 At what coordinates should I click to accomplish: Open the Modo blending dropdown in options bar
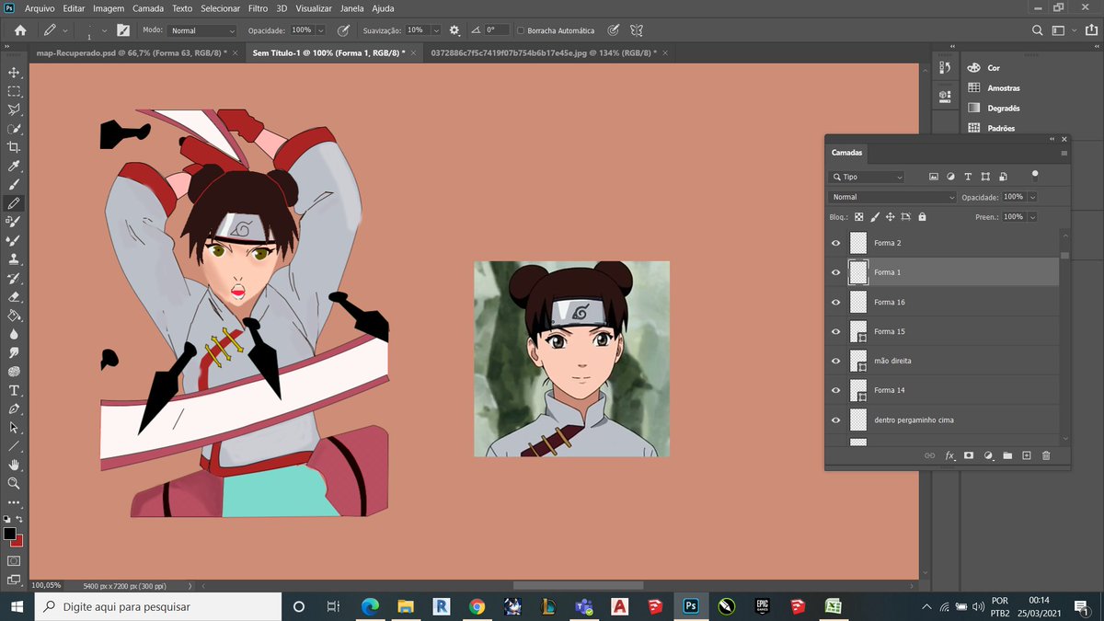tap(202, 30)
